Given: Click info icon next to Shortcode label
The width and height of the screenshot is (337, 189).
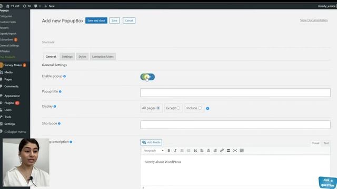Looking at the screenshot, I should (60, 124).
